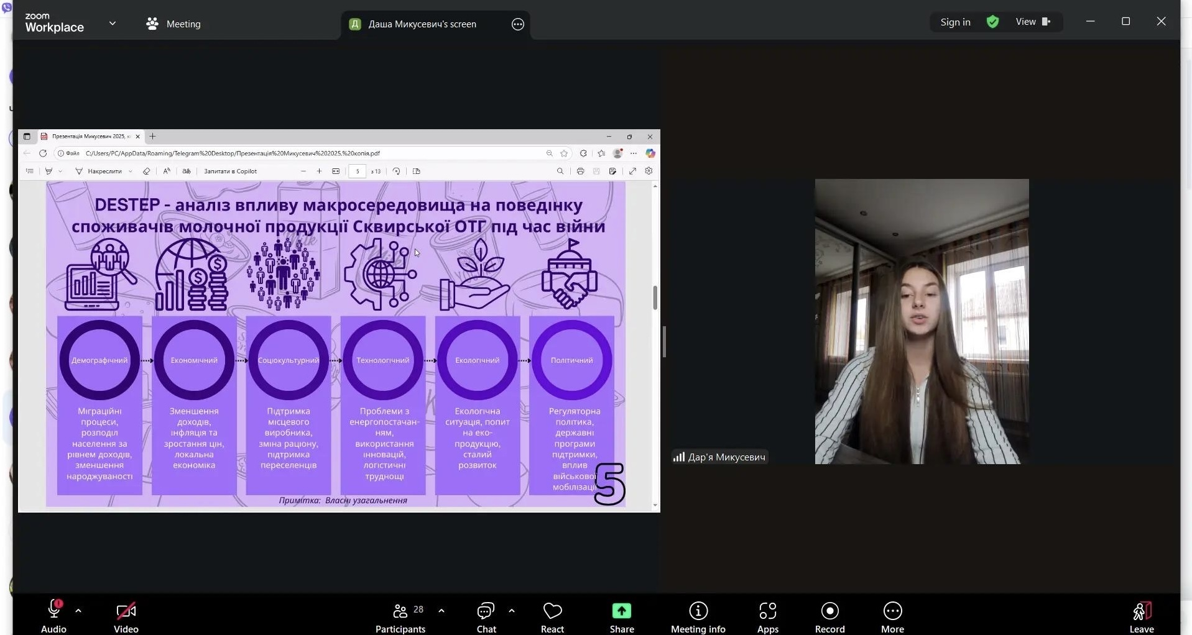Expand audio options arrow
The height and width of the screenshot is (635, 1192).
pyautogui.click(x=78, y=611)
